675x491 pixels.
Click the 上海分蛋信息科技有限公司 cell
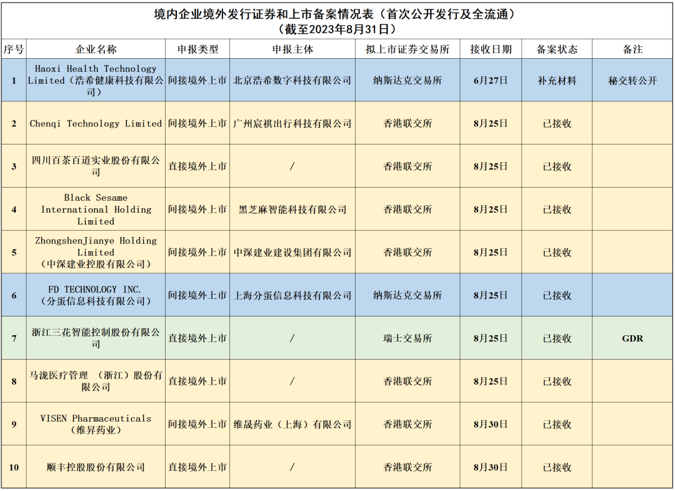click(x=292, y=295)
